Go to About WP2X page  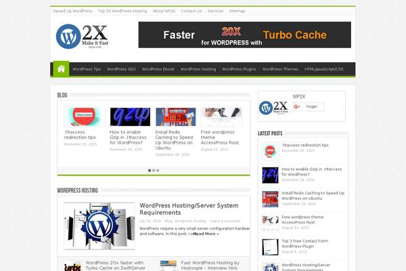pos(164,11)
